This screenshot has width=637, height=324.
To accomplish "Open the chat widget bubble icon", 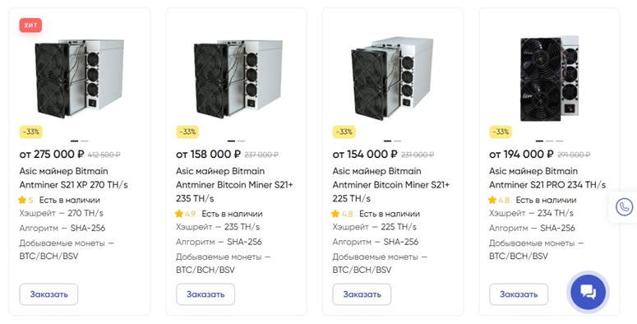I will click(x=588, y=292).
